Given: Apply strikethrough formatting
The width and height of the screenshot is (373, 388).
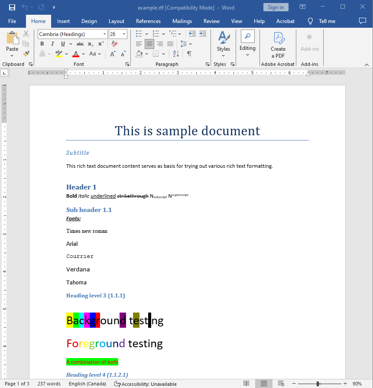Looking at the screenshot, I should pos(80,44).
